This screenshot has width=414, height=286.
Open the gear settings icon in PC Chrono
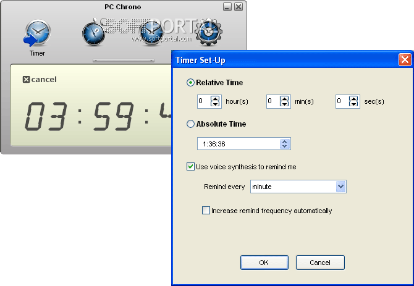tap(208, 32)
